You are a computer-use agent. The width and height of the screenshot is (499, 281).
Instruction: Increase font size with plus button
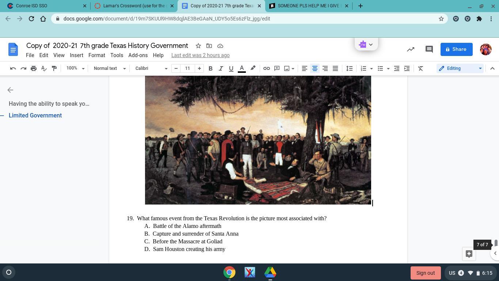(x=199, y=68)
